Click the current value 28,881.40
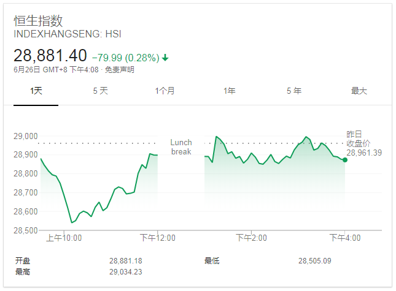Screen dimensions: 396x291 pyautogui.click(x=50, y=55)
